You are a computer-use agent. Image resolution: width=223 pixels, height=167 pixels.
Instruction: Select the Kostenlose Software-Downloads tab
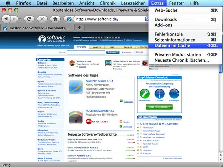click(37, 28)
